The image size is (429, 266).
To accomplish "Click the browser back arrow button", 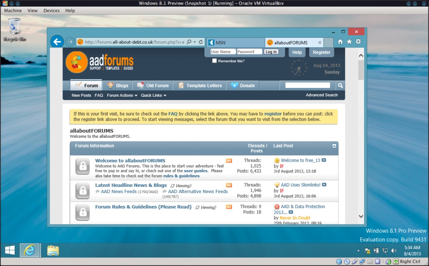I will click(57, 41).
